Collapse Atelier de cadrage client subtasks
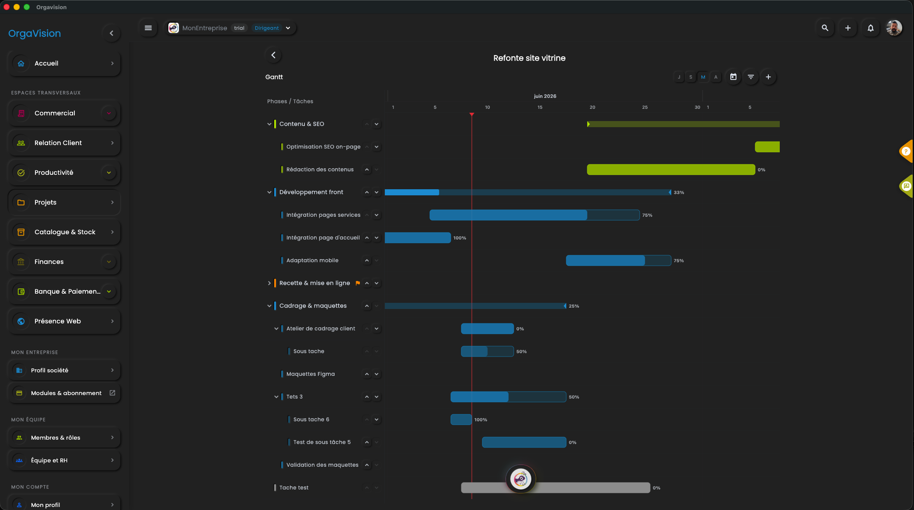This screenshot has height=510, width=914. tap(276, 329)
